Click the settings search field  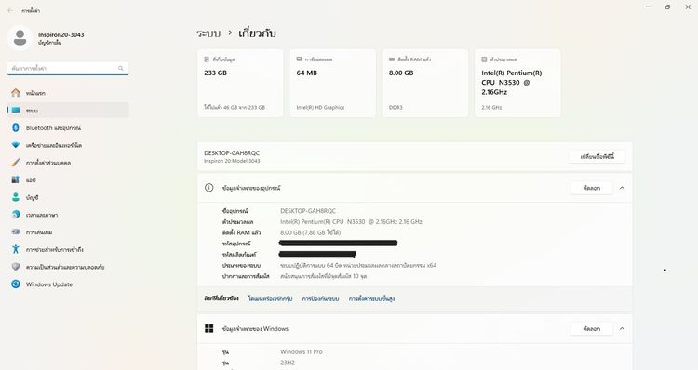click(68, 69)
